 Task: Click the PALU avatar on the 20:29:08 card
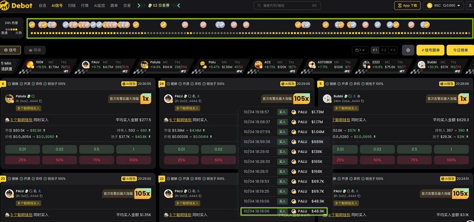point(168,99)
